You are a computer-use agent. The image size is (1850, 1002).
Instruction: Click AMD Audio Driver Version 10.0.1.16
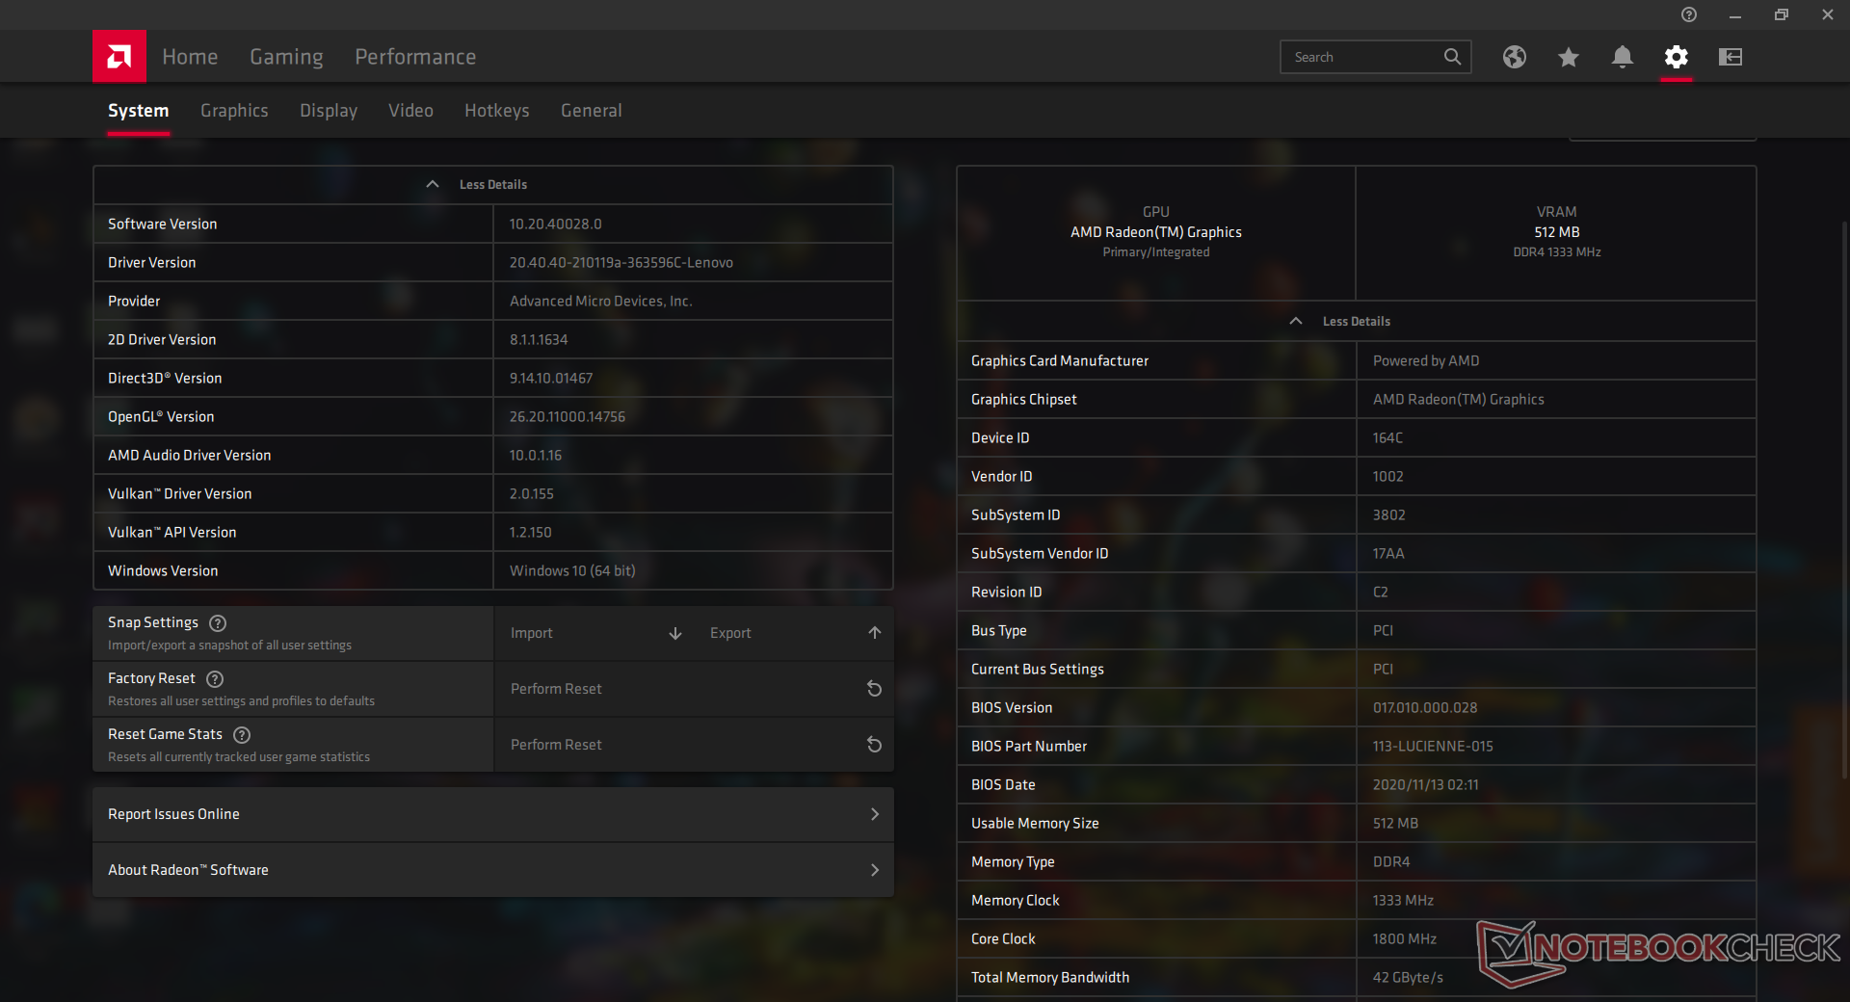535,455
